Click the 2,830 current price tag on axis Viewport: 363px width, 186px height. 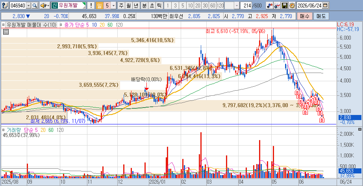point(350,117)
